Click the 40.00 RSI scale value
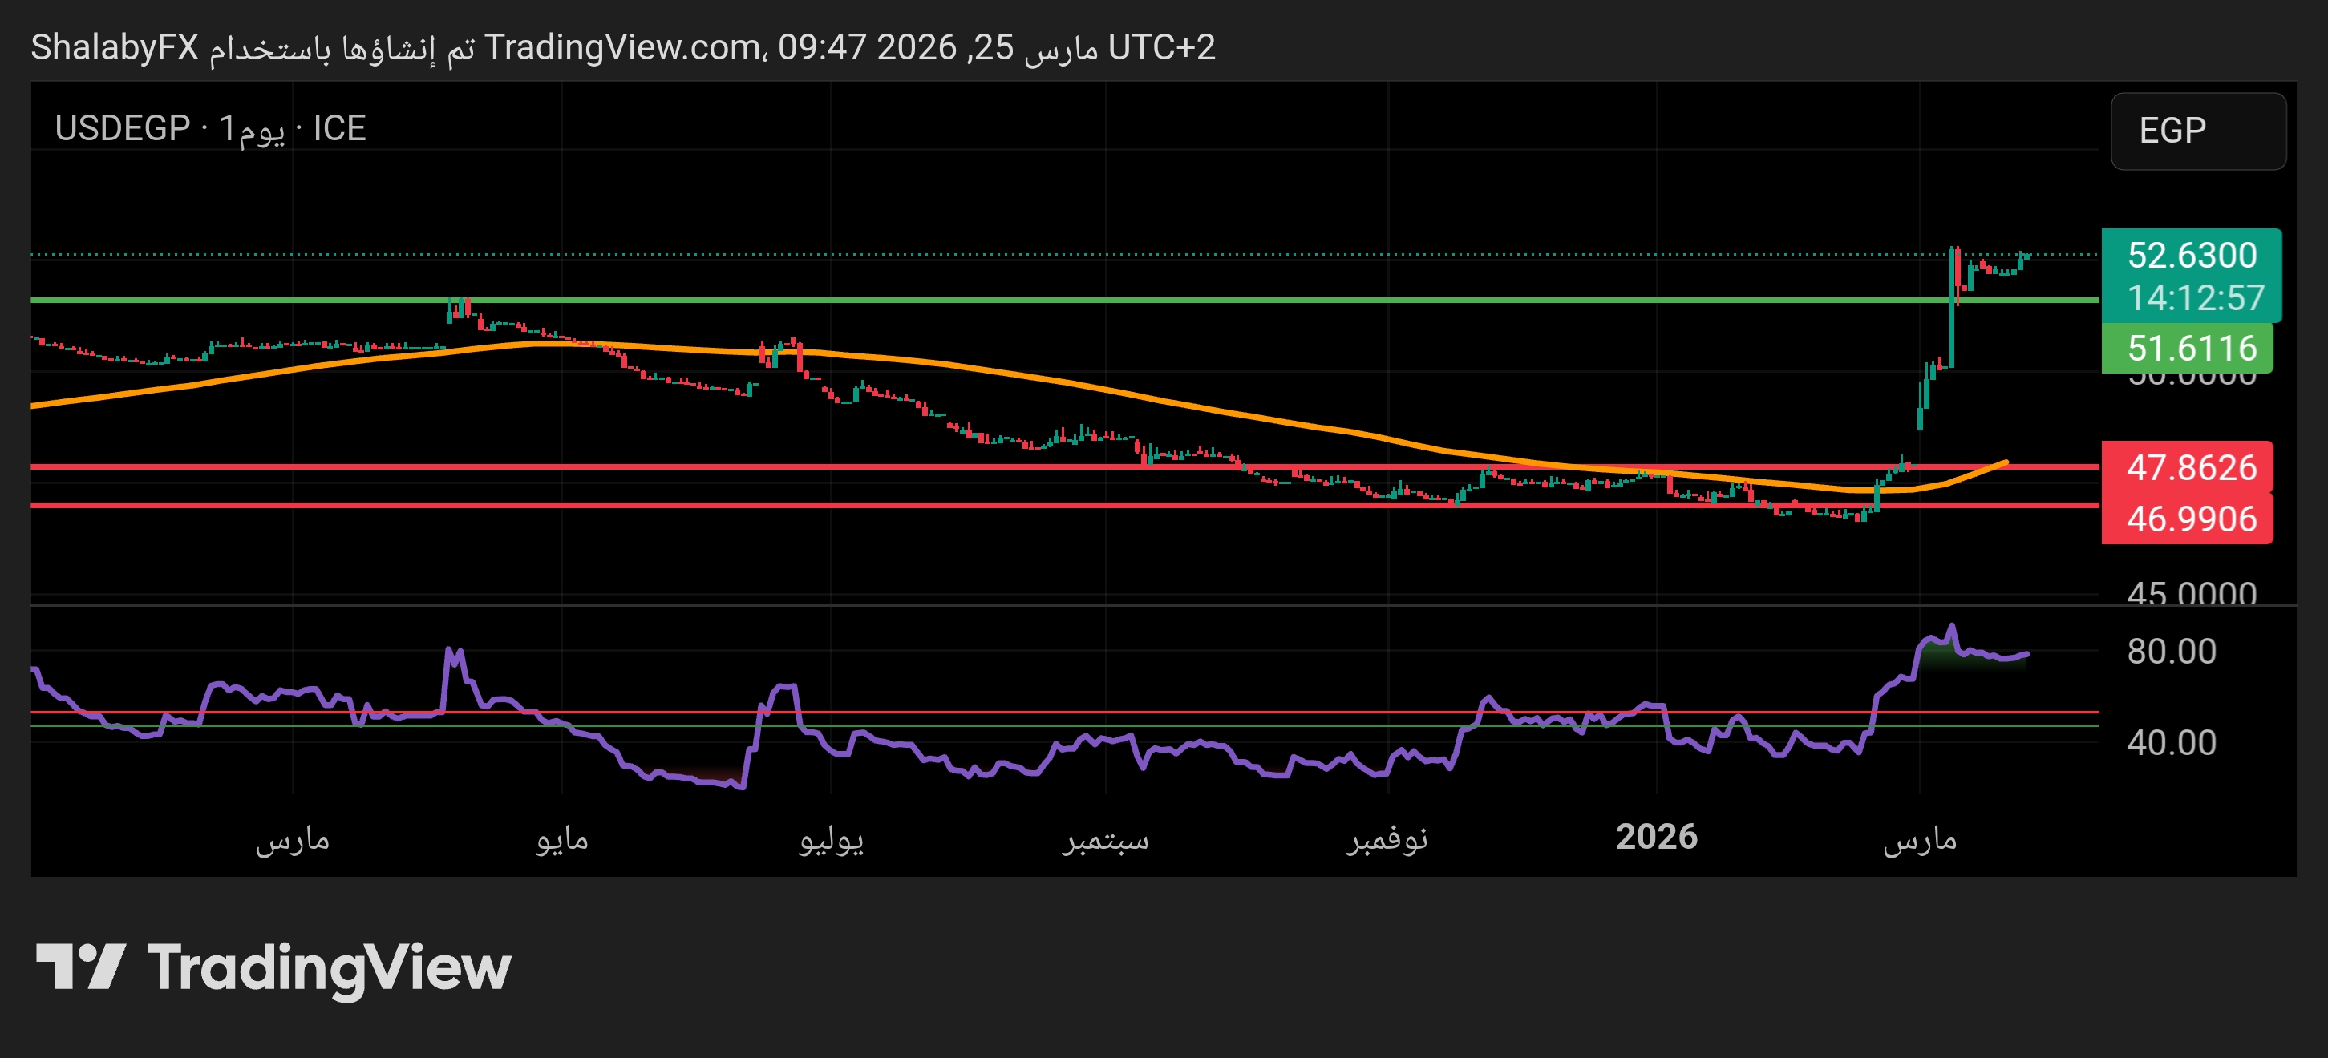This screenshot has height=1058, width=2328. pos(2171,743)
